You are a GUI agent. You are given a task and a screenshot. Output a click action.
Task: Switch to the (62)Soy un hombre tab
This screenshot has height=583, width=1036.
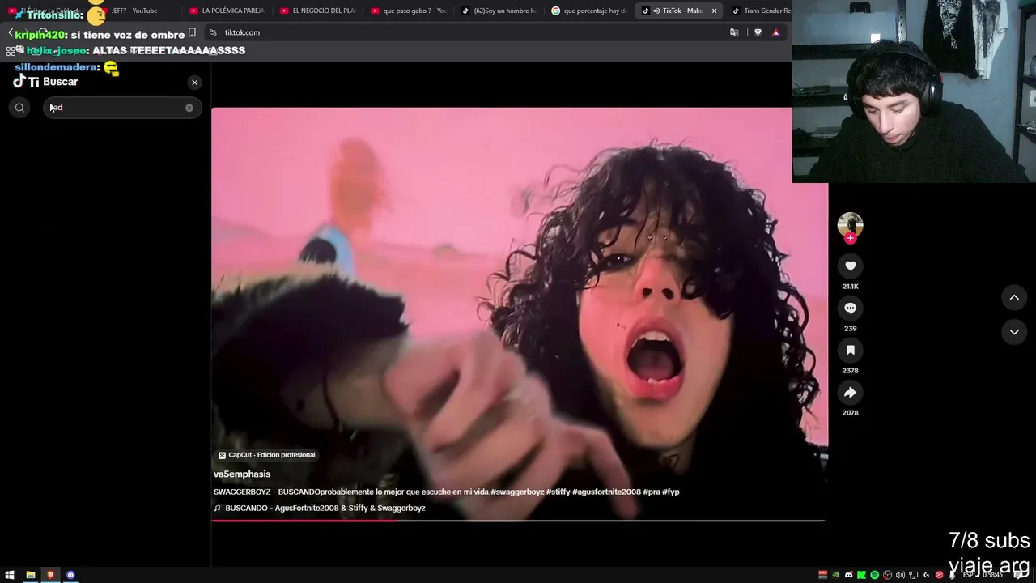click(x=500, y=11)
